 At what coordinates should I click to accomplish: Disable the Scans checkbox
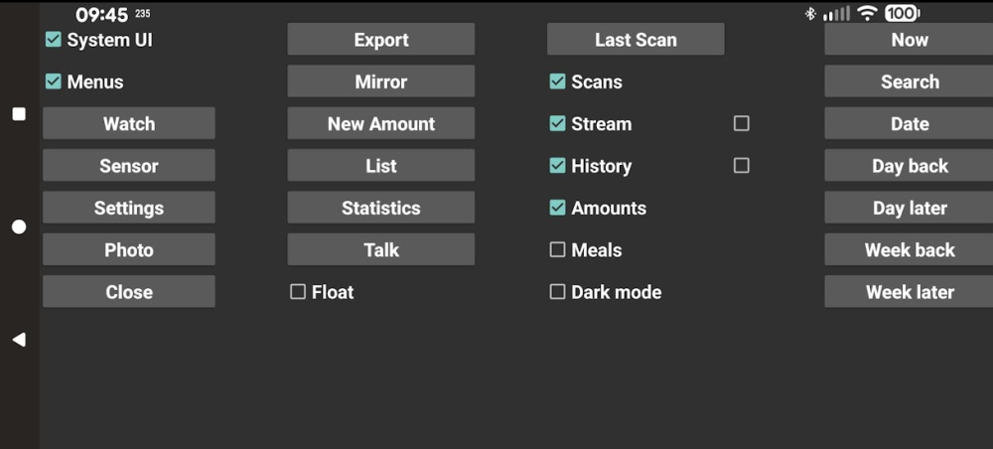coord(558,81)
